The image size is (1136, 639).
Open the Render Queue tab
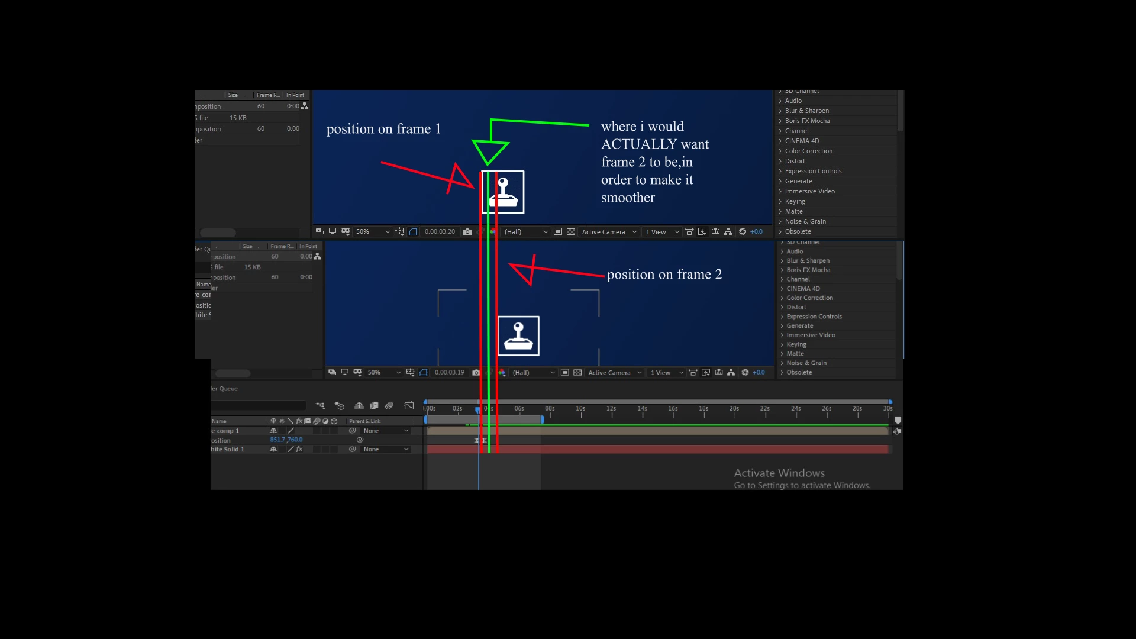click(224, 389)
